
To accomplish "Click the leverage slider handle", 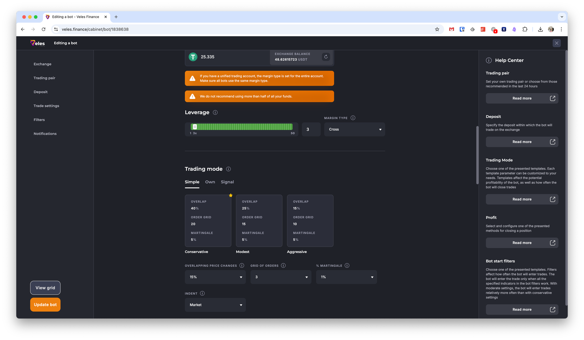I will coord(195,127).
